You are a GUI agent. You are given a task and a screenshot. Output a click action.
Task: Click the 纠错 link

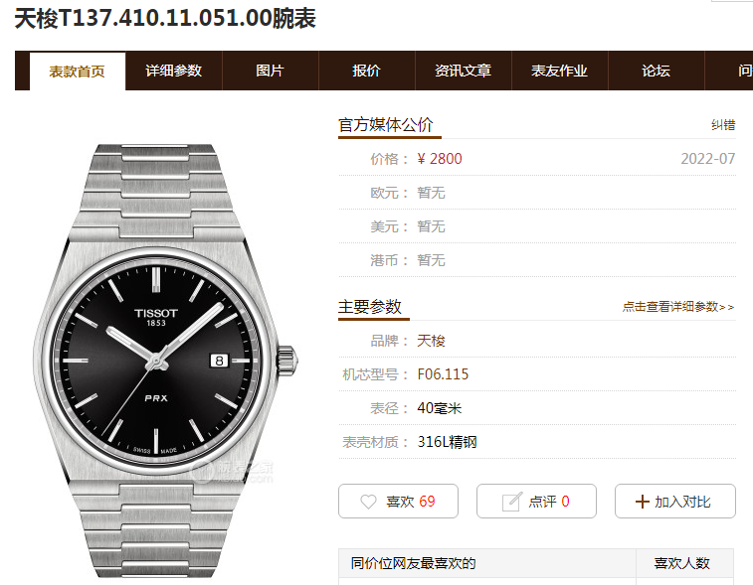tap(723, 125)
